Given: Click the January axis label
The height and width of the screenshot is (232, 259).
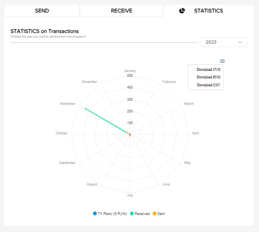Looking at the screenshot, I should 130,71.
